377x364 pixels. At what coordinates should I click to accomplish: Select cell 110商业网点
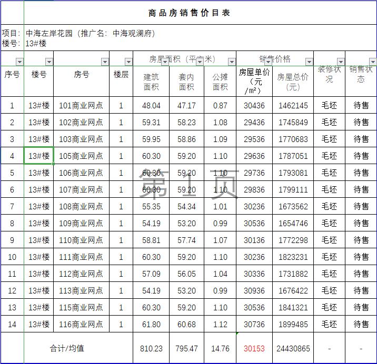tap(81, 240)
